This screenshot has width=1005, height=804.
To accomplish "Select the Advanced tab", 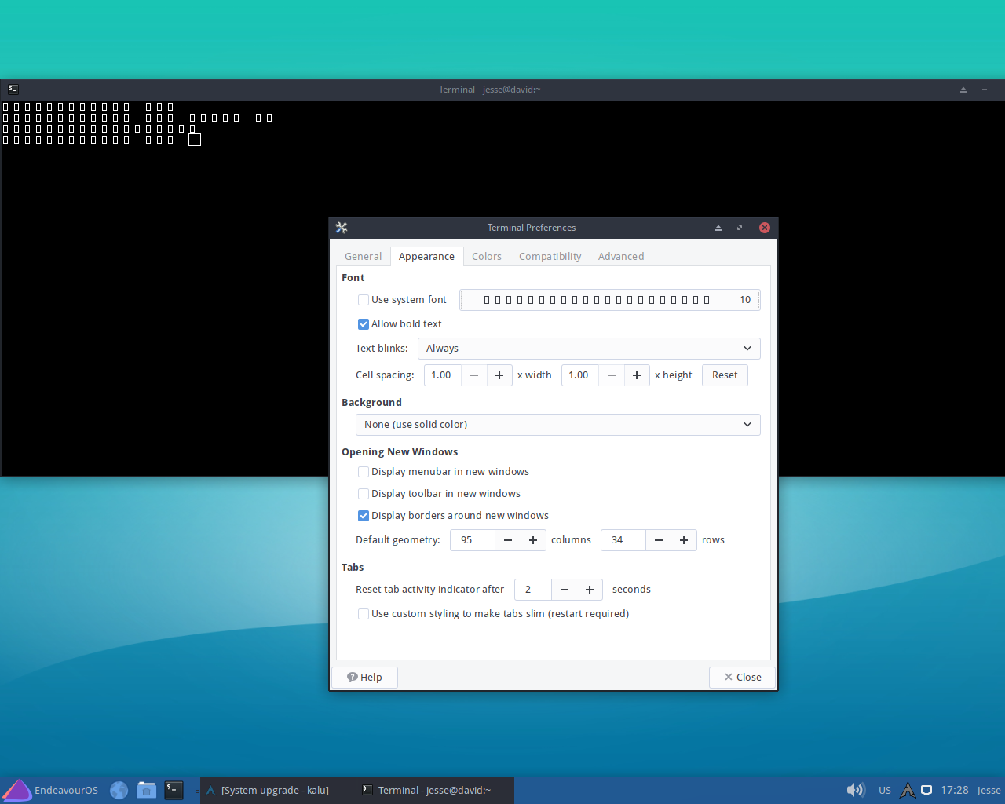I will (x=621, y=257).
